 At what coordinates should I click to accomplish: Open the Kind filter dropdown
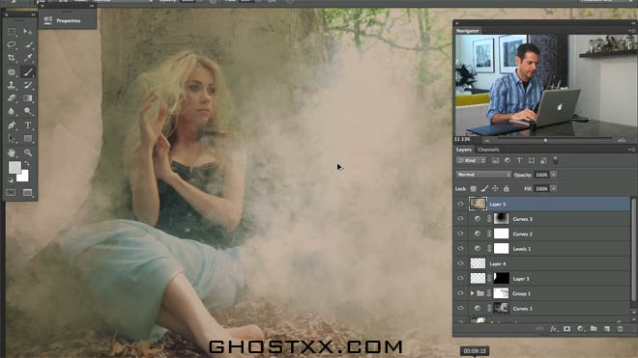pyautogui.click(x=471, y=160)
